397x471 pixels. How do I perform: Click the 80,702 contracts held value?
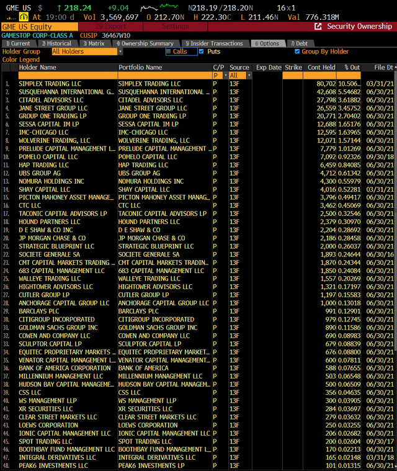click(x=326, y=84)
